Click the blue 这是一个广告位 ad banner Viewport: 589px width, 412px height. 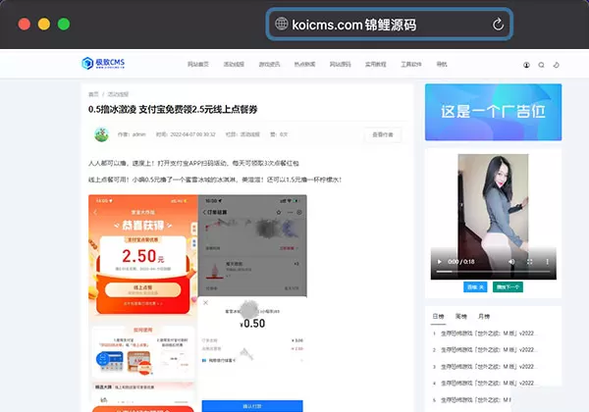click(493, 112)
